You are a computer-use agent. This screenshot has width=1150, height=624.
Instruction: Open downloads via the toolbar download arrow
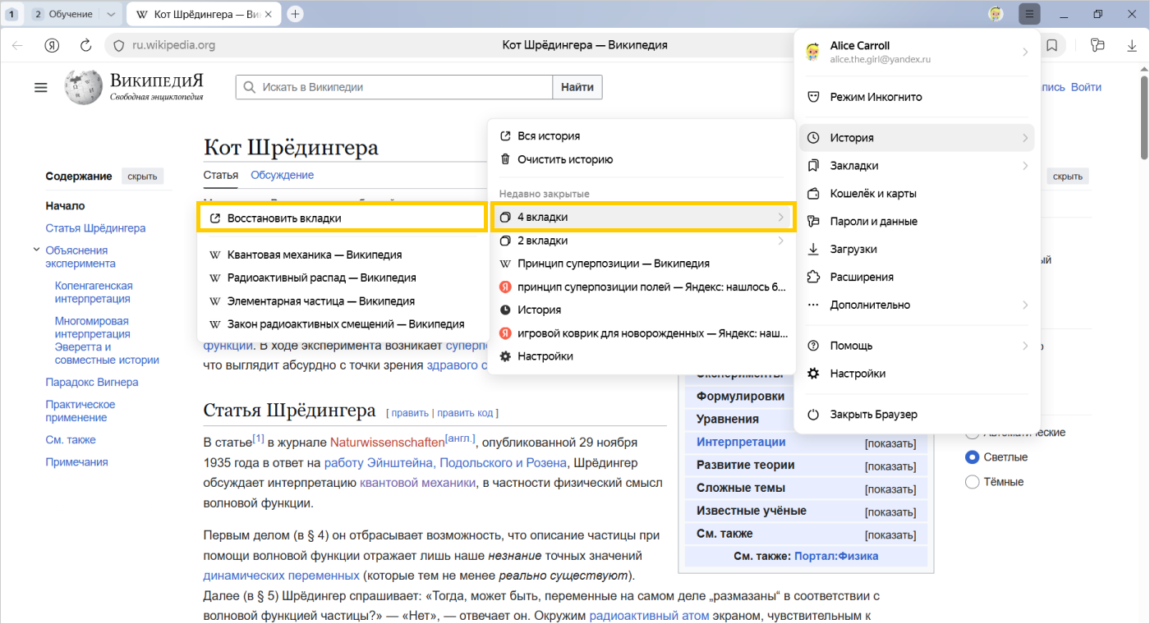click(1132, 45)
